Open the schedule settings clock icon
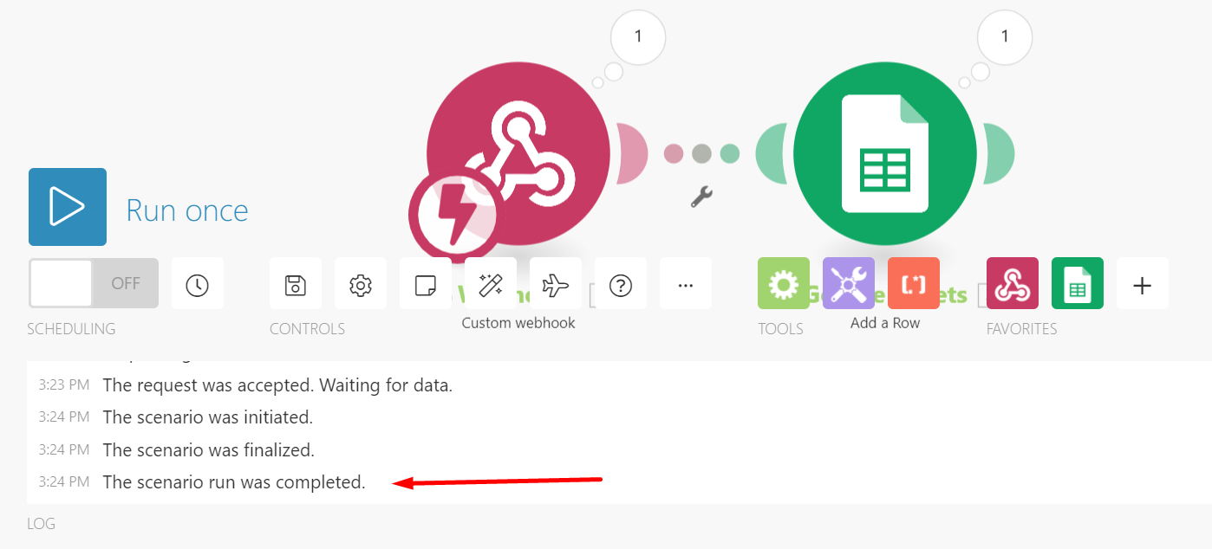The width and height of the screenshot is (1212, 549). tap(198, 283)
